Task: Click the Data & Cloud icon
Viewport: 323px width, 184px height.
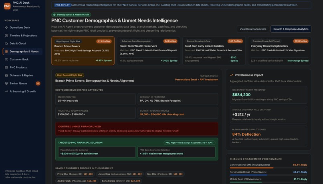Action: (x=6, y=44)
